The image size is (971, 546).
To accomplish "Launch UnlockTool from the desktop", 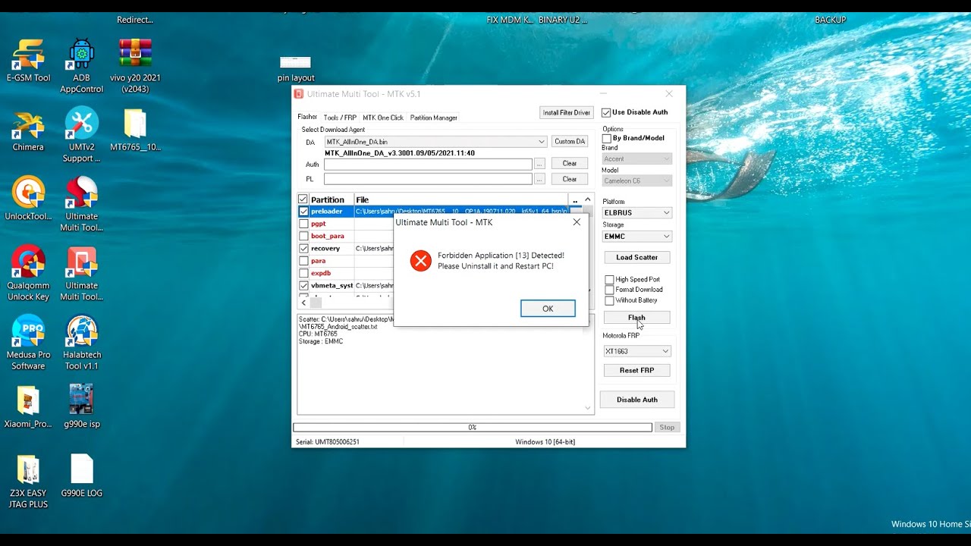I will tap(28, 199).
